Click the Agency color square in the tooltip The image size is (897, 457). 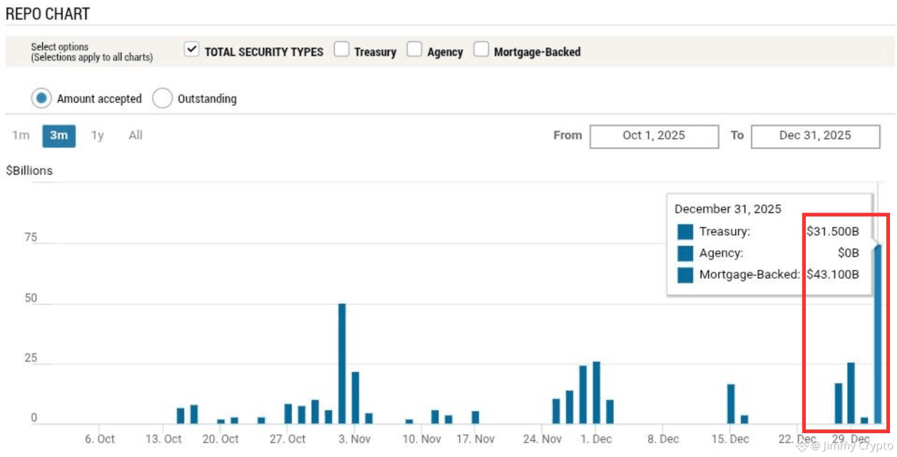tap(685, 253)
